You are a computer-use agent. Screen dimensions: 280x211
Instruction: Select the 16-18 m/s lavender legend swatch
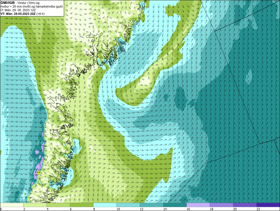pos(198,205)
